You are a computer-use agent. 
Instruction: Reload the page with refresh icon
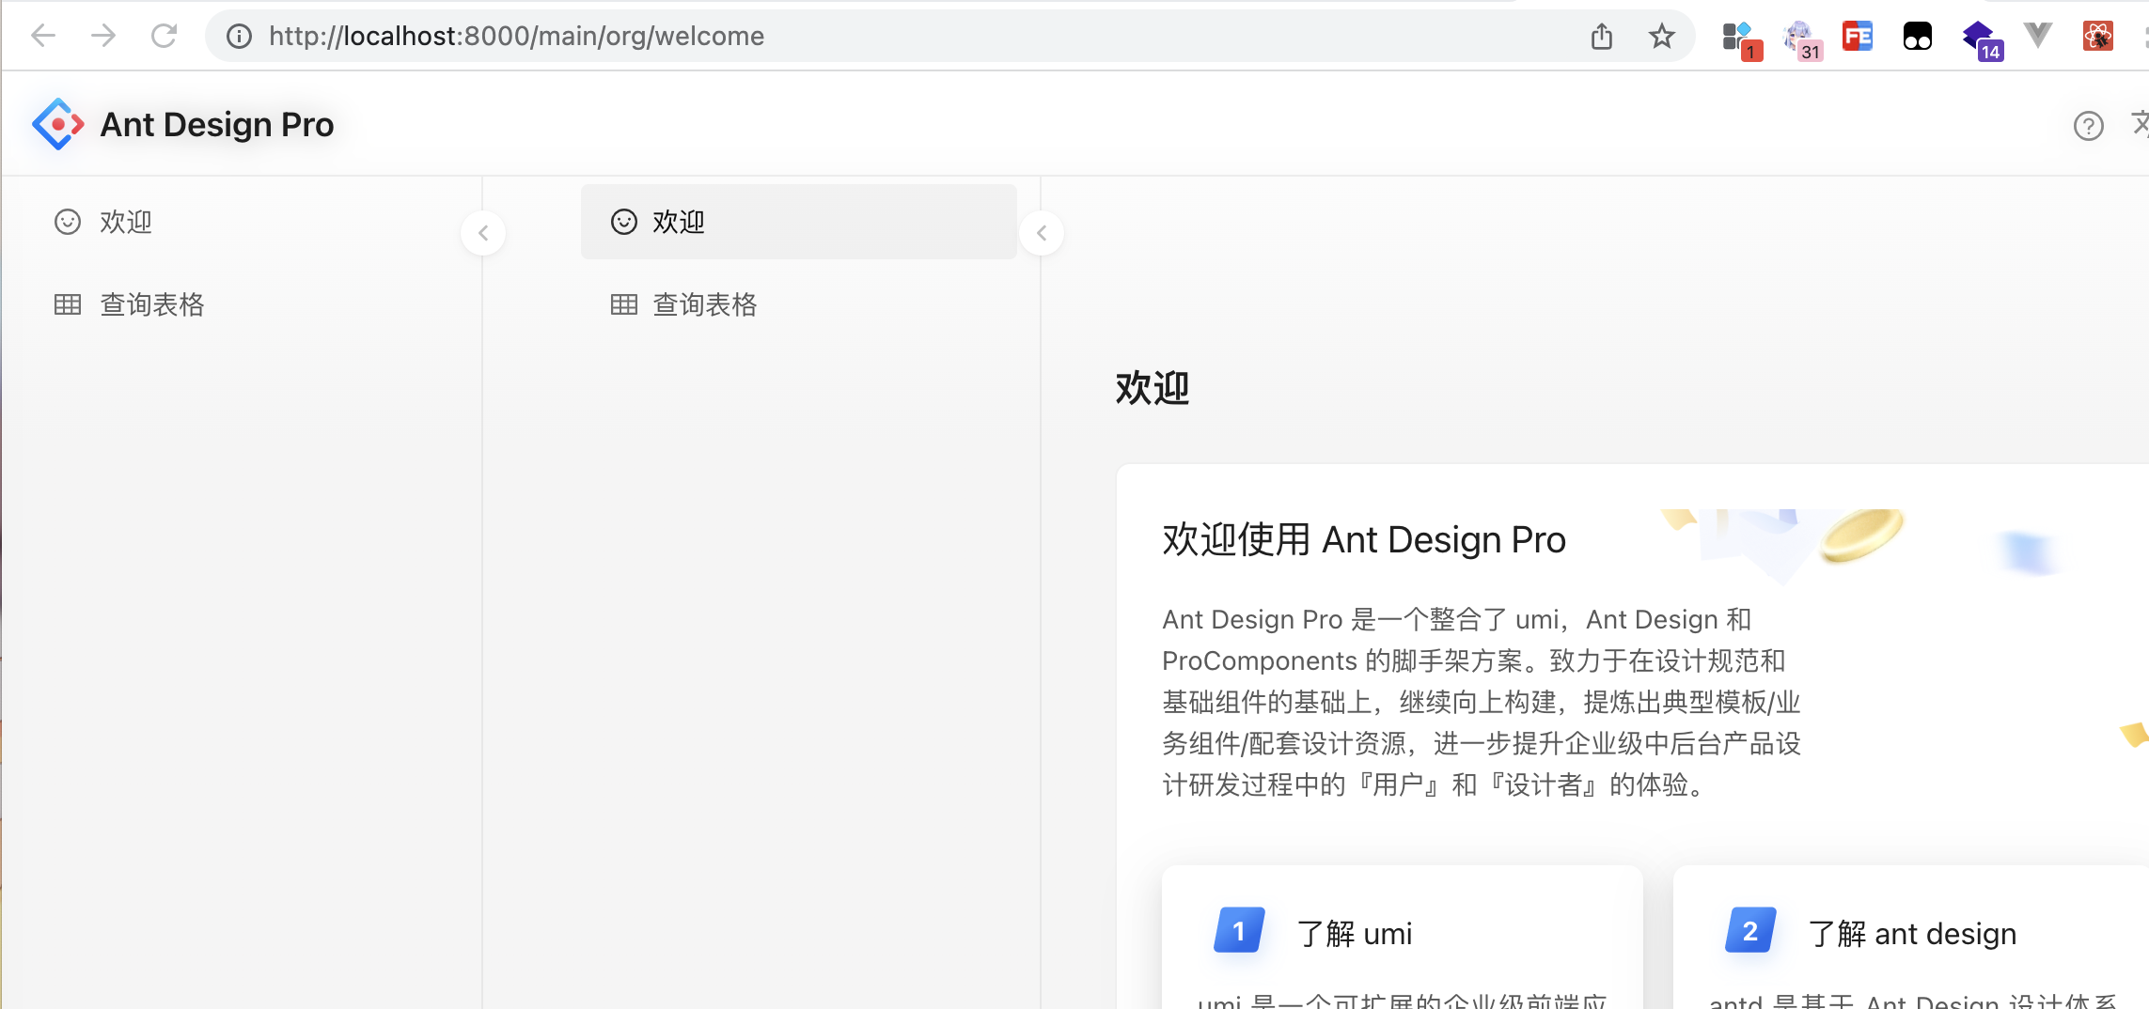[x=165, y=36]
